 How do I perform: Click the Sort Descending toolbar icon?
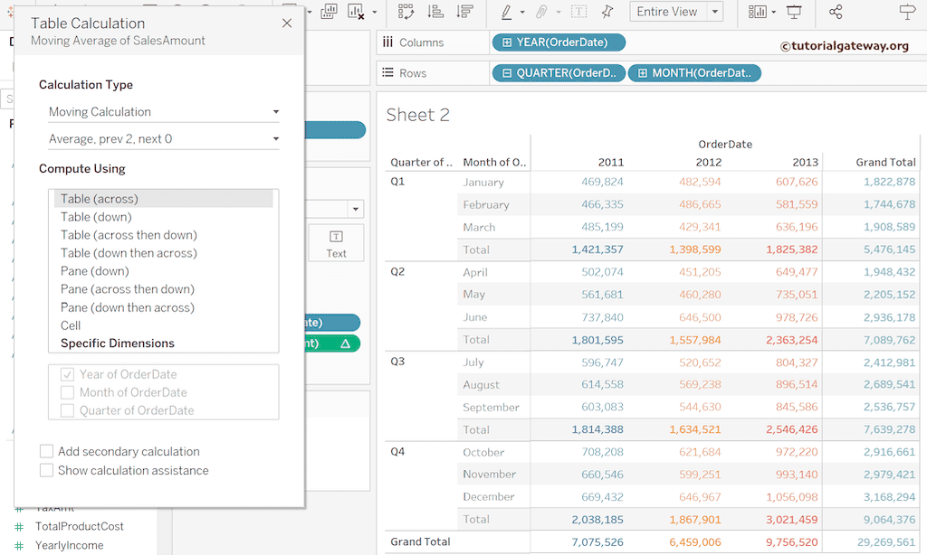click(x=465, y=11)
